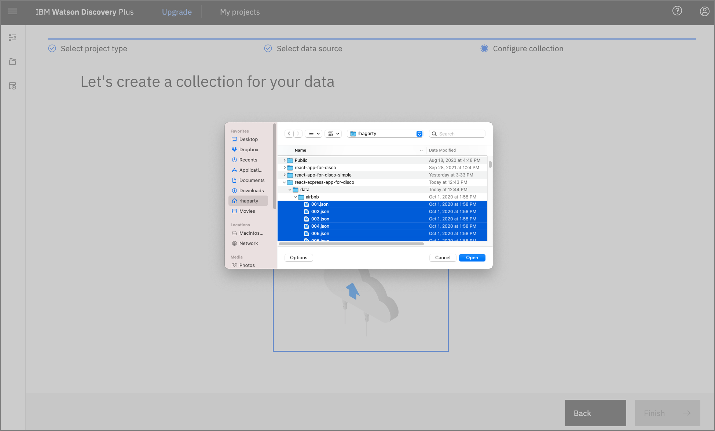Expand the Public folder in file browser
Screen dimensions: 715x431
coord(284,160)
